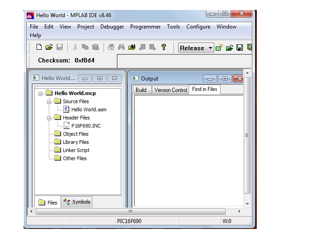Select the Library Files folder
The image size is (326, 233).
76,142
